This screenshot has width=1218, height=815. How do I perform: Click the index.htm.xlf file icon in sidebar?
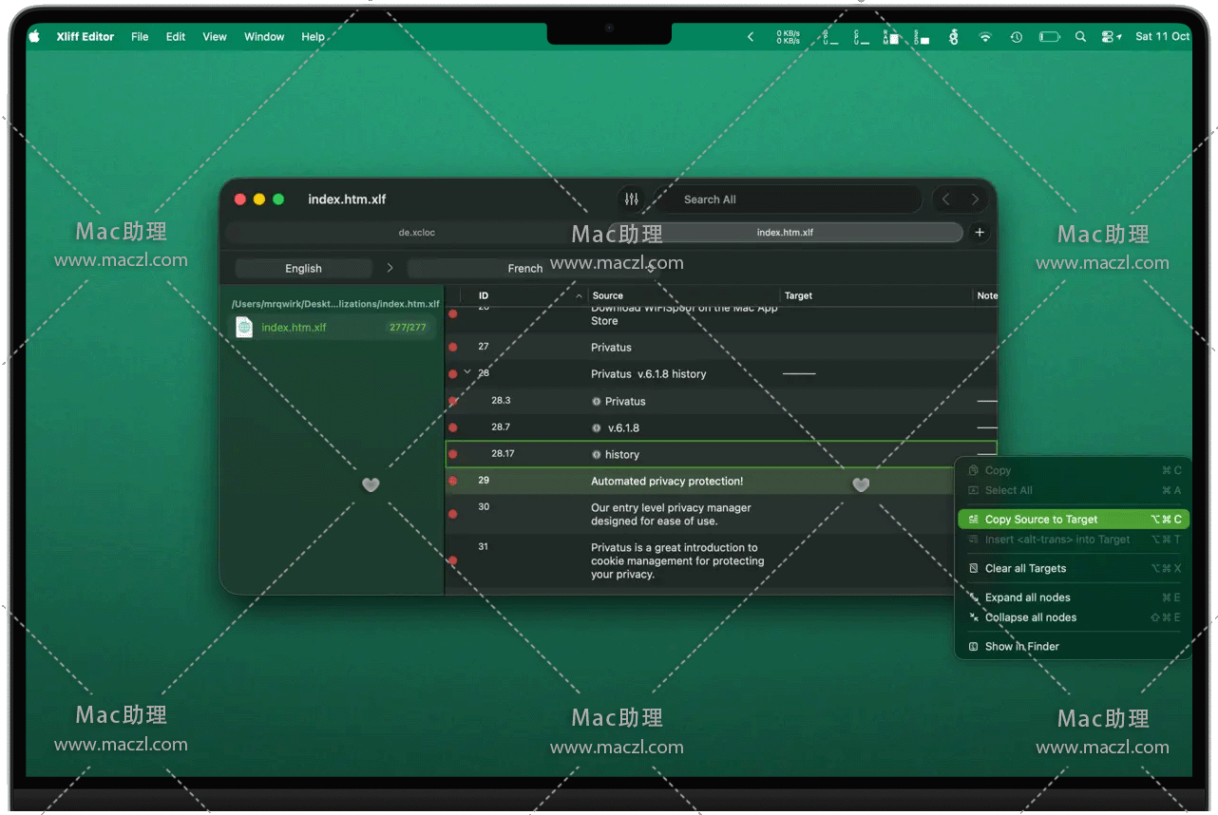coord(244,328)
